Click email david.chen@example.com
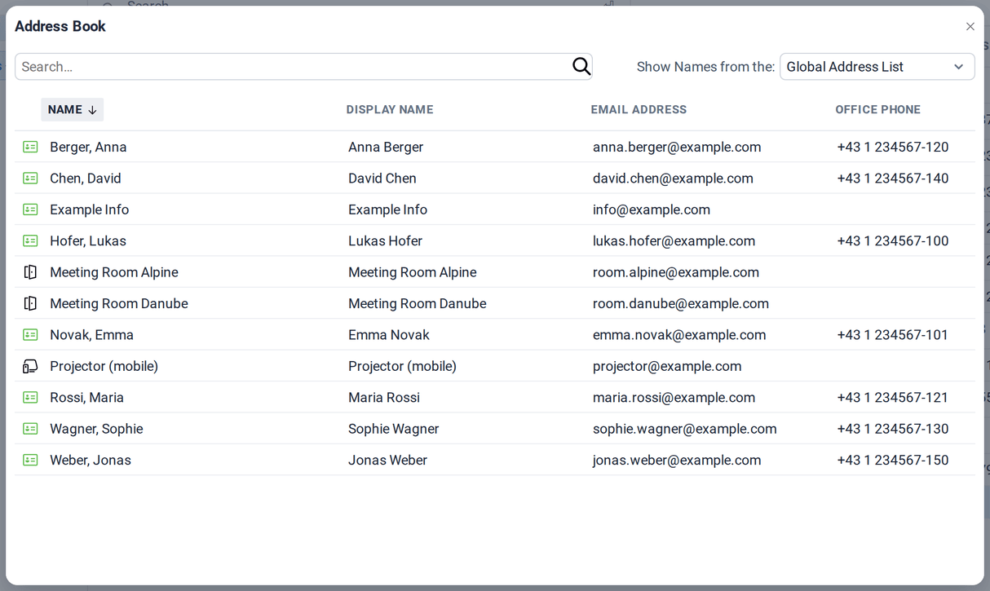This screenshot has width=990, height=591. [x=673, y=179]
